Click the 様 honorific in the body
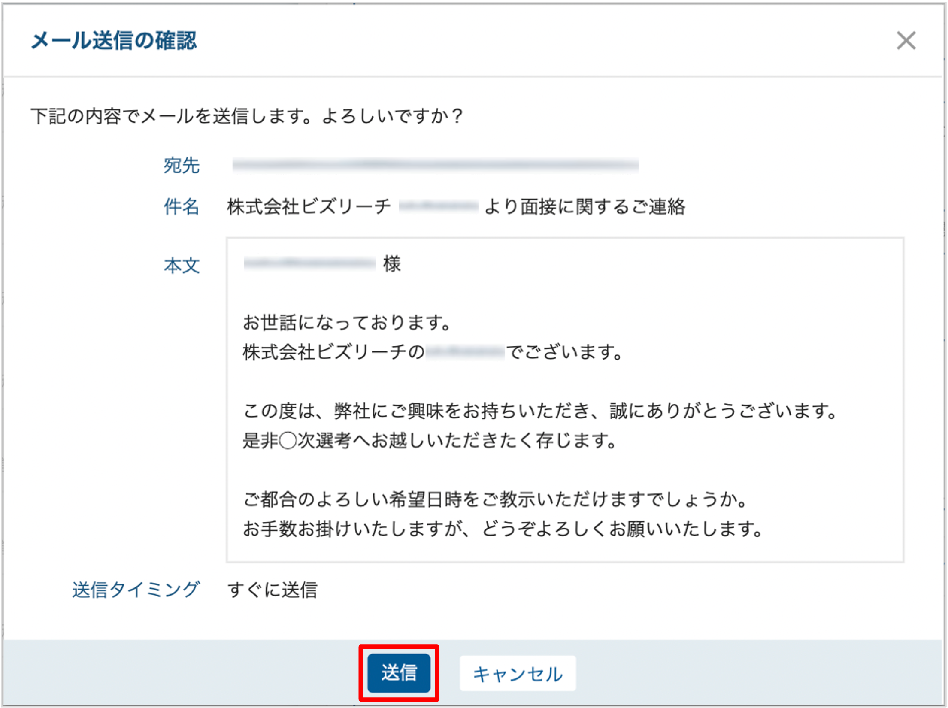The image size is (948, 708). click(x=392, y=263)
